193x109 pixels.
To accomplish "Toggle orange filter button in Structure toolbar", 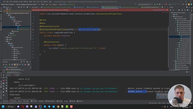I will [15, 64].
